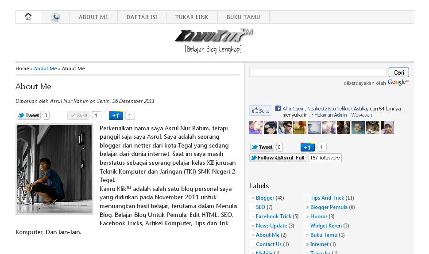Open the Halaman Admin link

pyautogui.click(x=331, y=115)
